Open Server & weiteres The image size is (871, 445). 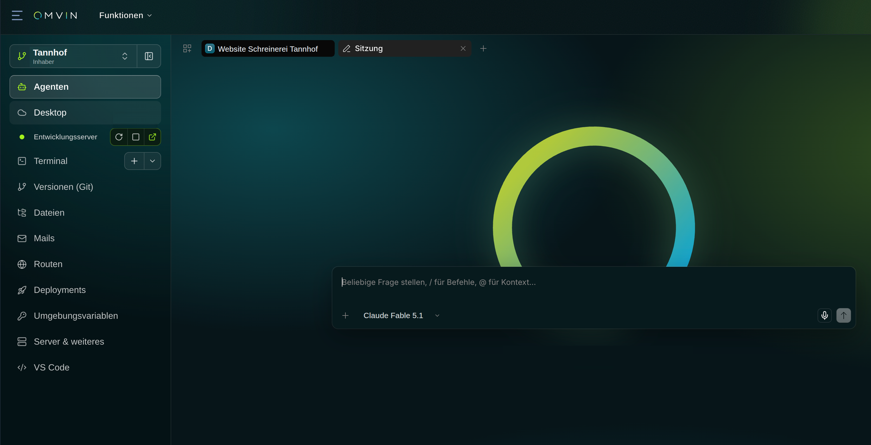[85, 342]
